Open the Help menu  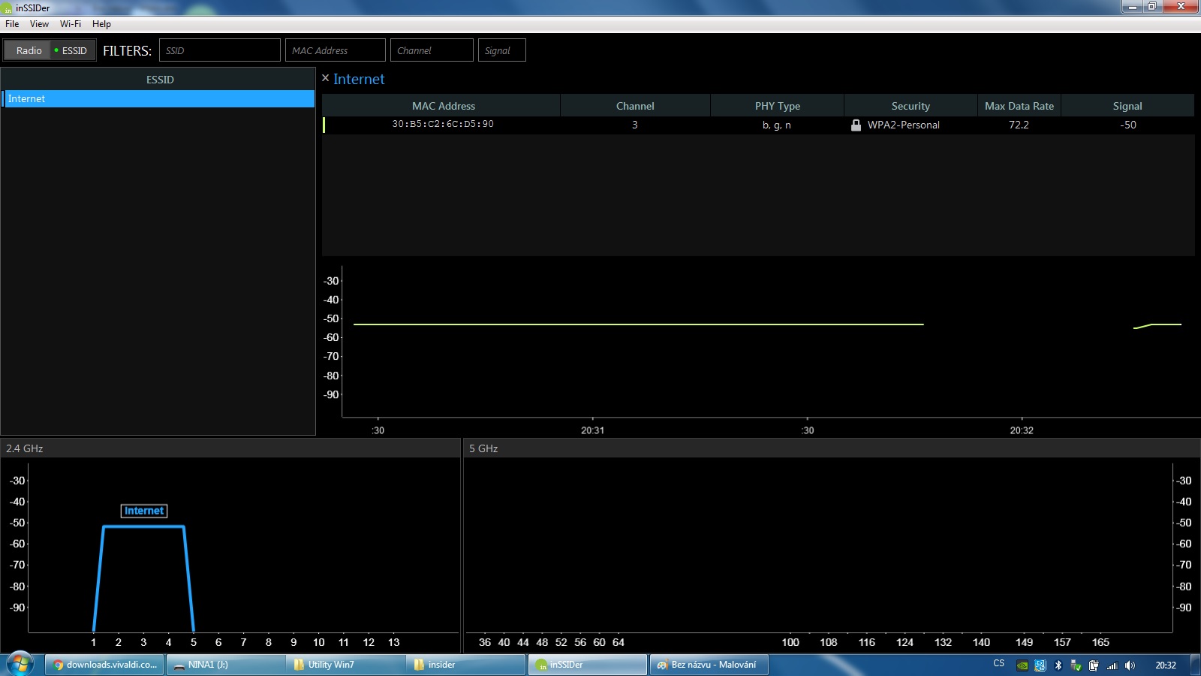[101, 24]
